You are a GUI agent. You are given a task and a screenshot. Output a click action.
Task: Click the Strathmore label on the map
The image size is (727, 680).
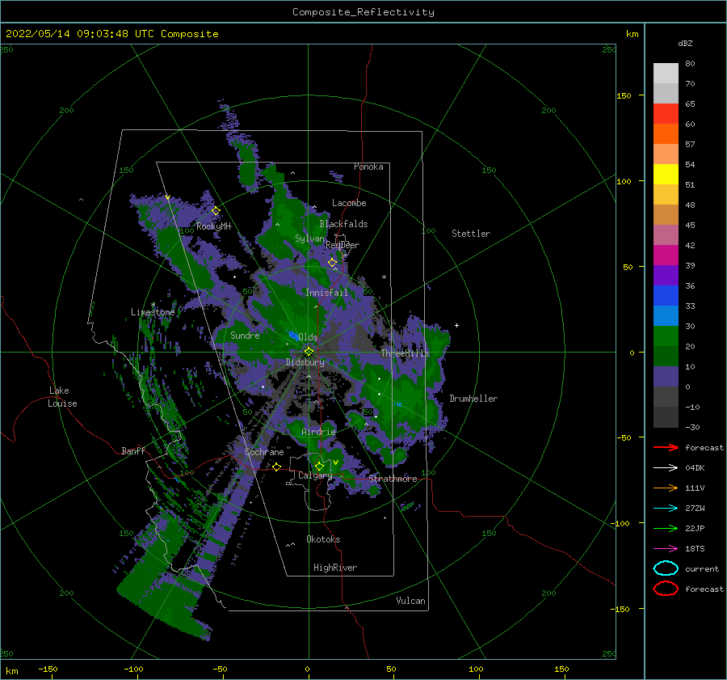click(393, 479)
